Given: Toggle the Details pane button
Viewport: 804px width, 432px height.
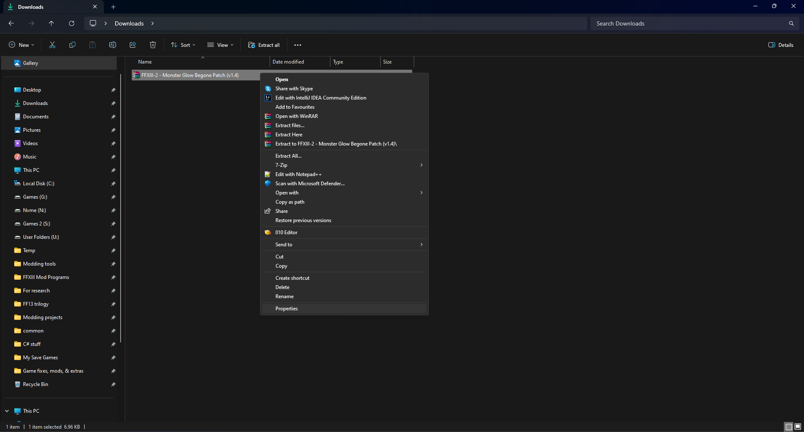Looking at the screenshot, I should [x=781, y=45].
